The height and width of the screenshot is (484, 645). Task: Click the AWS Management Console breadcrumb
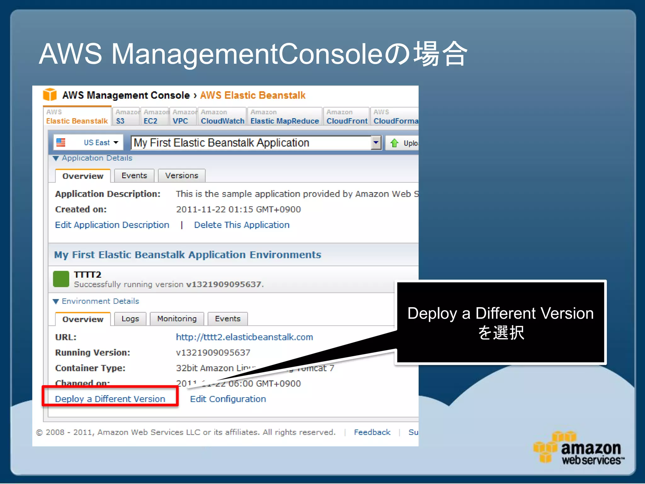(x=126, y=95)
